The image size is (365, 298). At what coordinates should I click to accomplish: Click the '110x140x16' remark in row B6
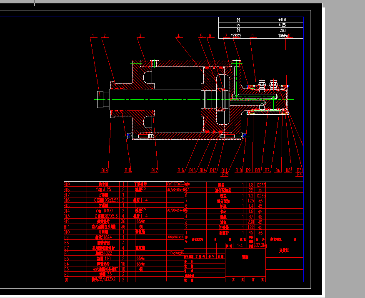click(x=176, y=253)
